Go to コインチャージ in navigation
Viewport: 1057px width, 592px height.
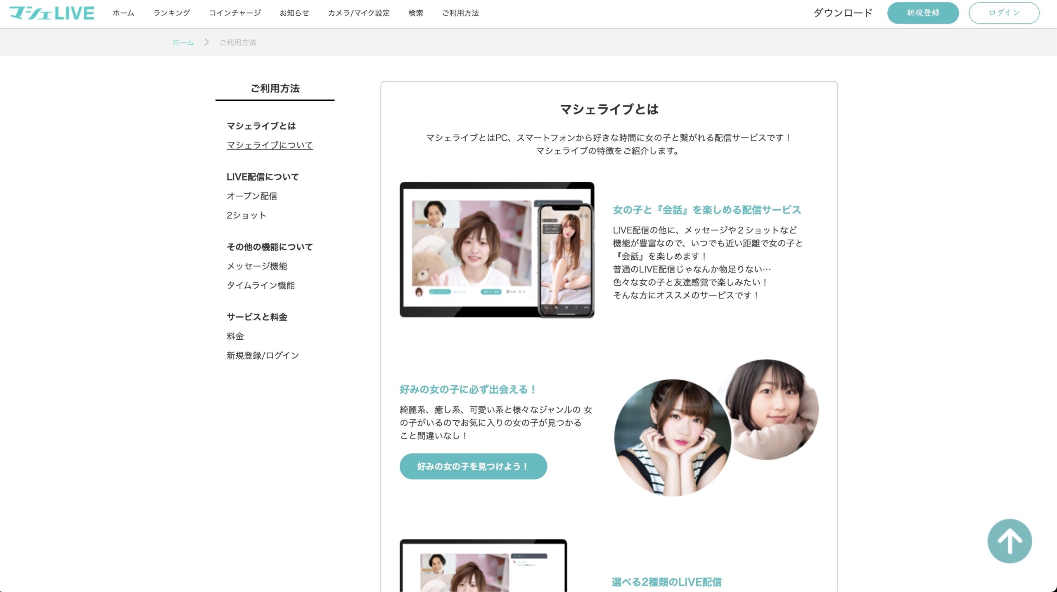click(235, 13)
